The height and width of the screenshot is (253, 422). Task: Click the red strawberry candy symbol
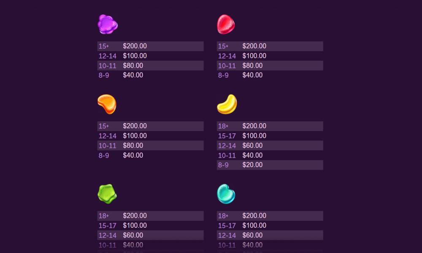pos(226,24)
